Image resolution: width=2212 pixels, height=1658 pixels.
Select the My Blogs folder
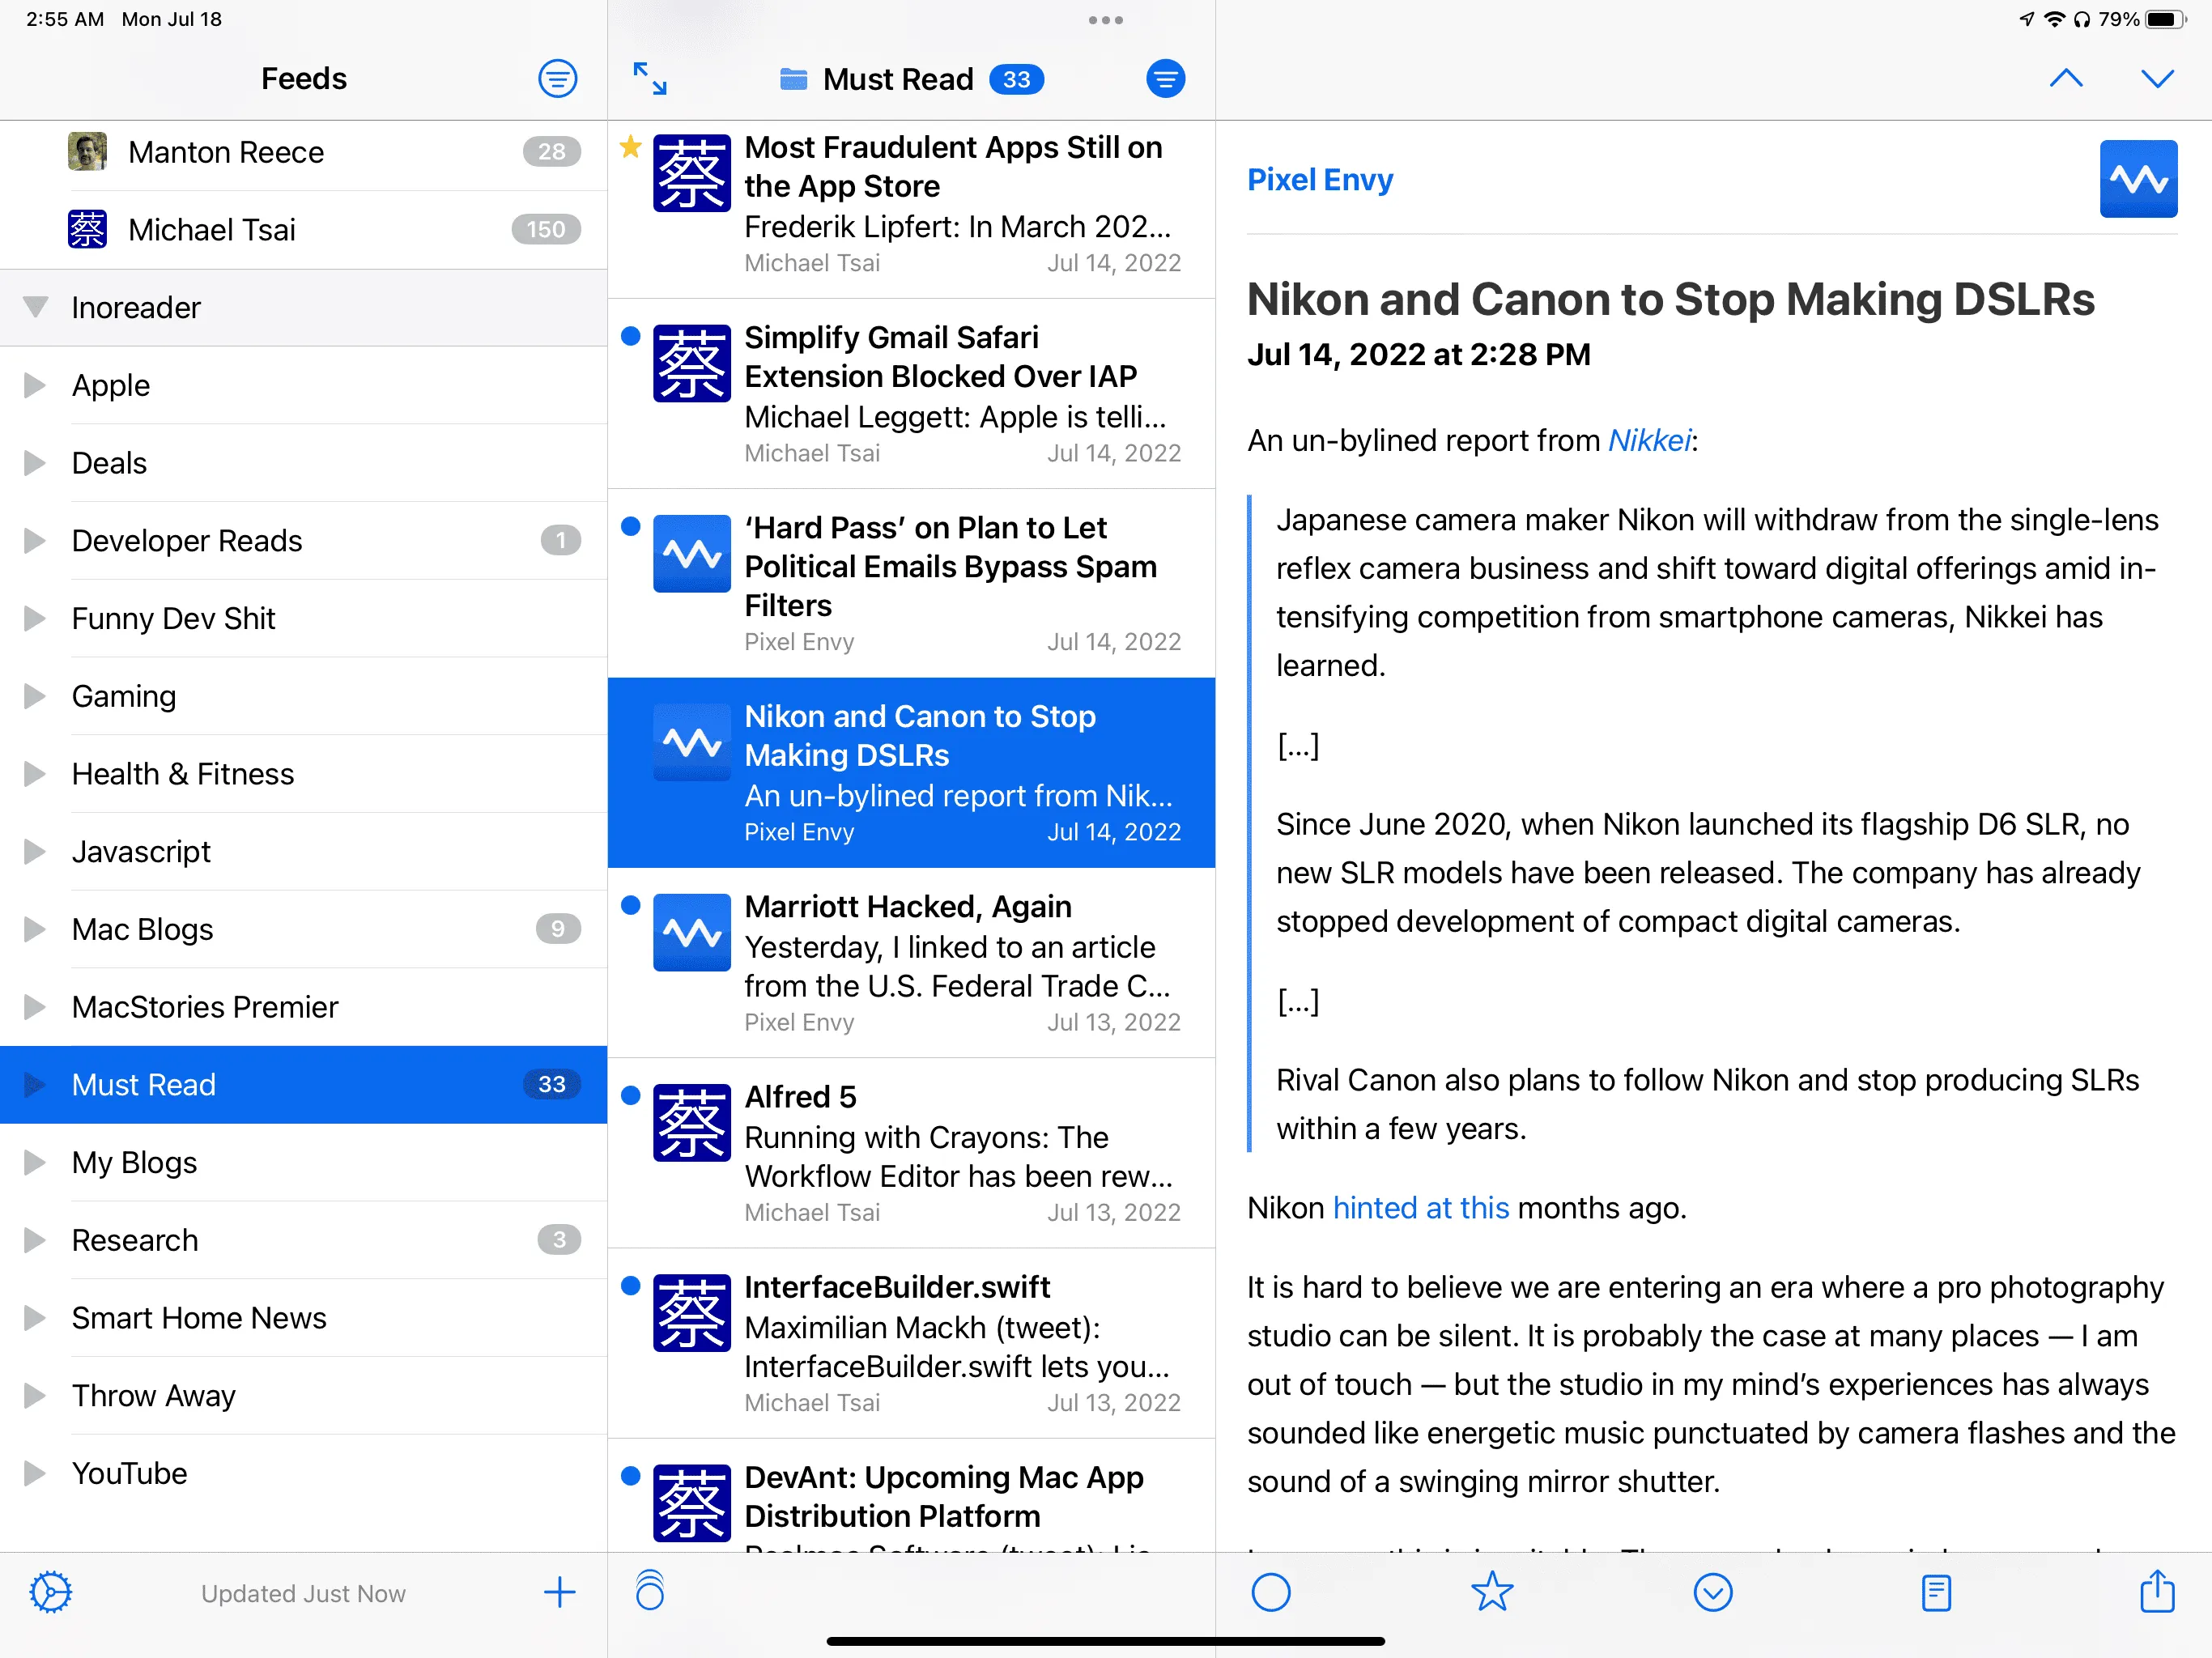coord(304,1162)
